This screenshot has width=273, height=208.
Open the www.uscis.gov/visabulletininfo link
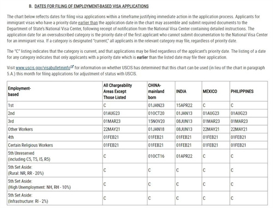pyautogui.click(x=43, y=68)
